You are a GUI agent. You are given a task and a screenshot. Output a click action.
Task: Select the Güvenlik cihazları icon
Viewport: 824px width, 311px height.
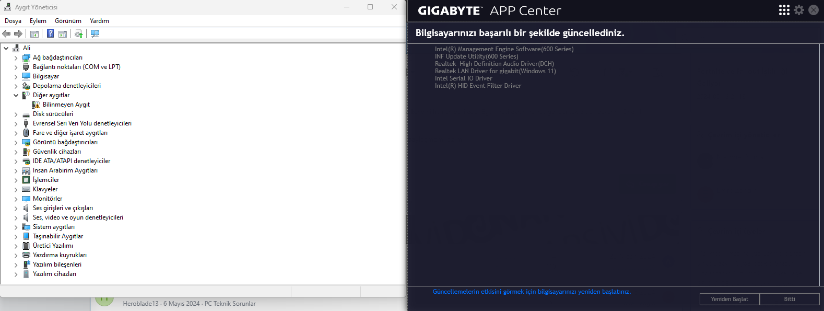click(x=26, y=152)
